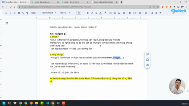Image resolution: width=189 pixels, height=106 pixels.
Task: Expand the bulleted list options arrow
Action: (143, 13)
